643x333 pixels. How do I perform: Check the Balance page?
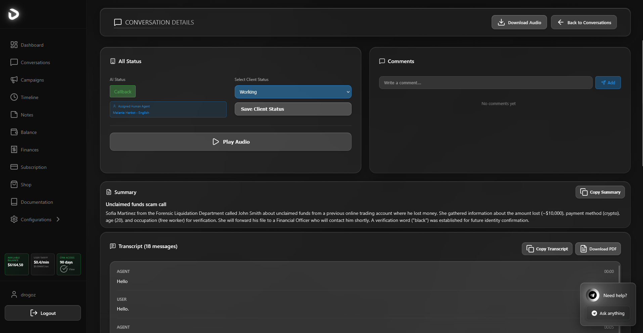tap(28, 132)
